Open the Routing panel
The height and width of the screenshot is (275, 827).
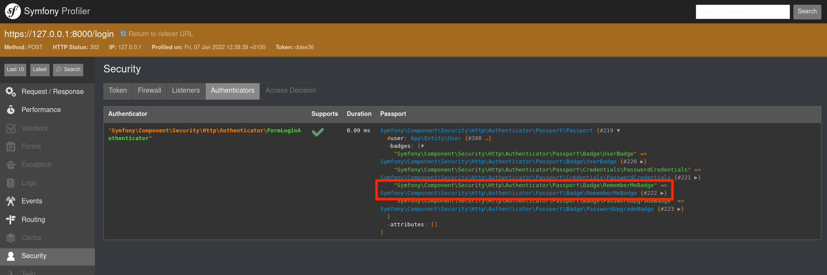[x=47, y=219]
